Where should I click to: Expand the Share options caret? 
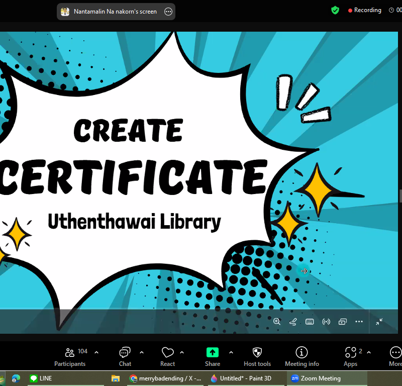[x=231, y=352]
